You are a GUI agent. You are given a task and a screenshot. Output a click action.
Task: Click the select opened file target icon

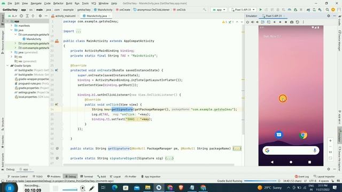click(21, 16)
